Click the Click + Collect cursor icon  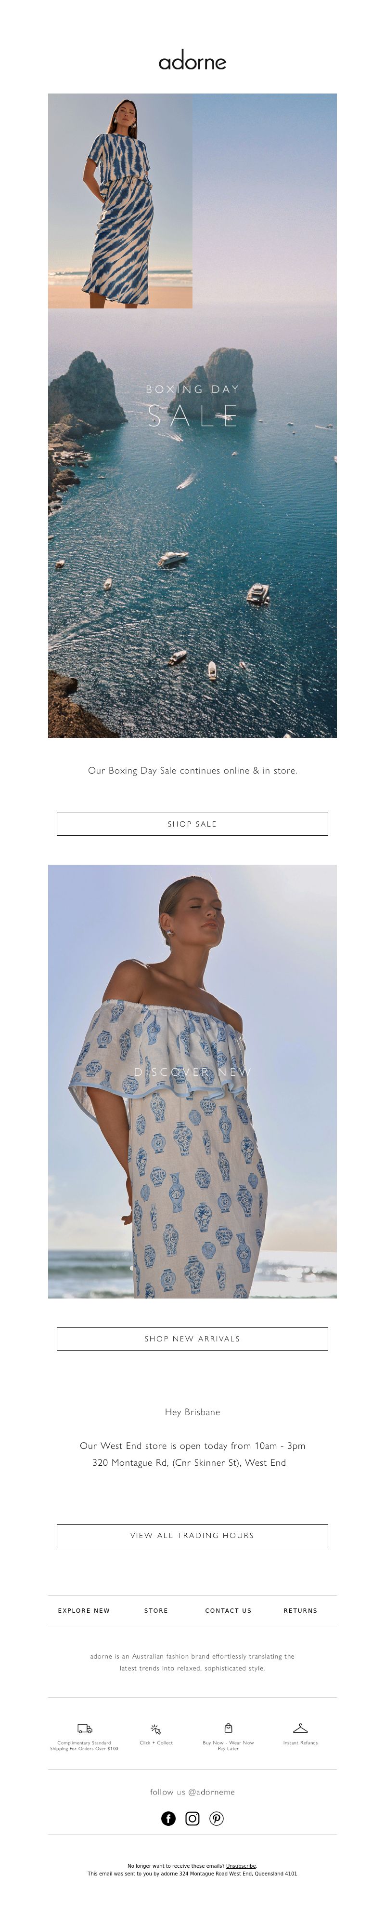click(x=156, y=1729)
